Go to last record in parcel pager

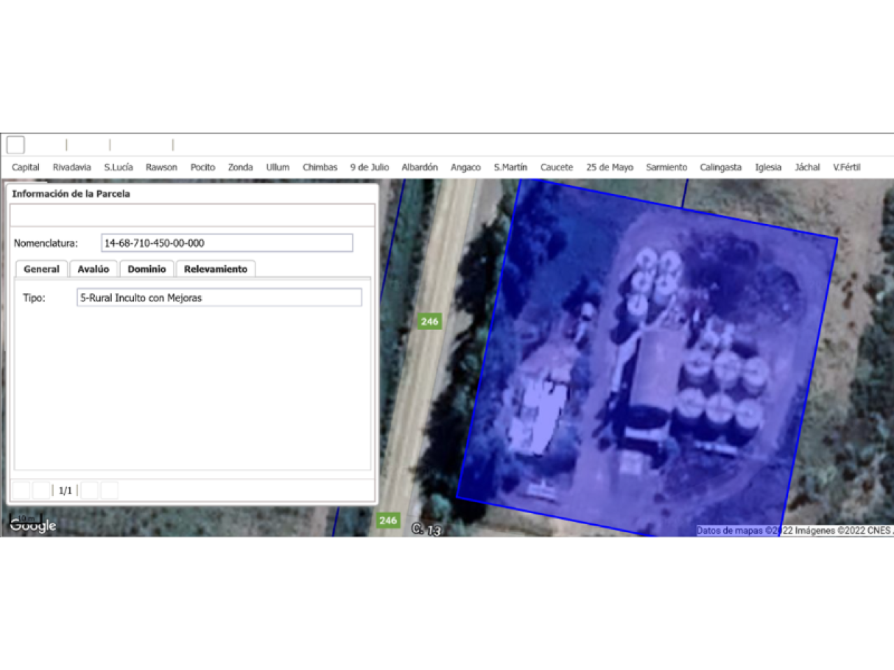tap(110, 491)
